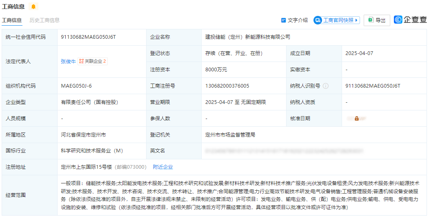Click the unified credit code 91130682MAEG050J6T
The image size is (429, 216).
tap(88, 37)
